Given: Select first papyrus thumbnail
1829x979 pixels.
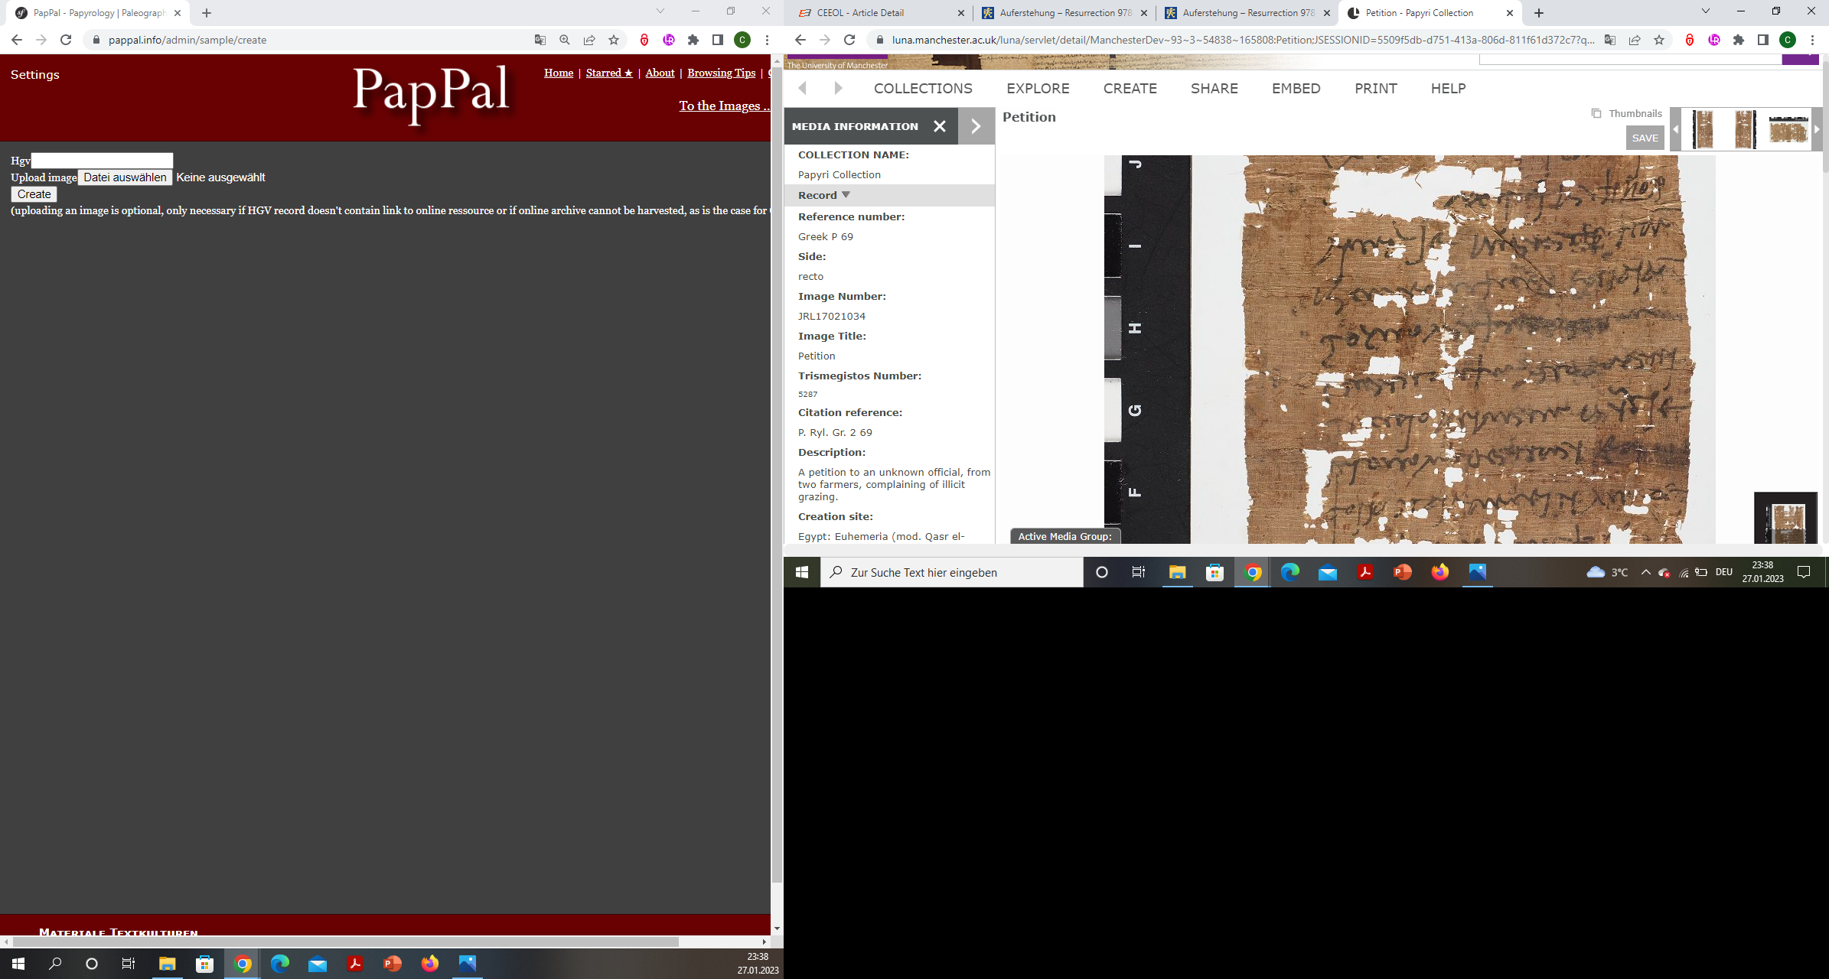Looking at the screenshot, I should pos(1703,128).
